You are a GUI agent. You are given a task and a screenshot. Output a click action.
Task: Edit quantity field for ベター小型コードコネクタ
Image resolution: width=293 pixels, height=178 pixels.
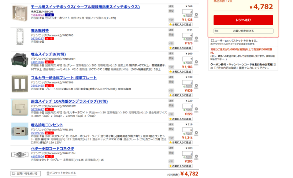pyautogui.click(x=187, y=154)
